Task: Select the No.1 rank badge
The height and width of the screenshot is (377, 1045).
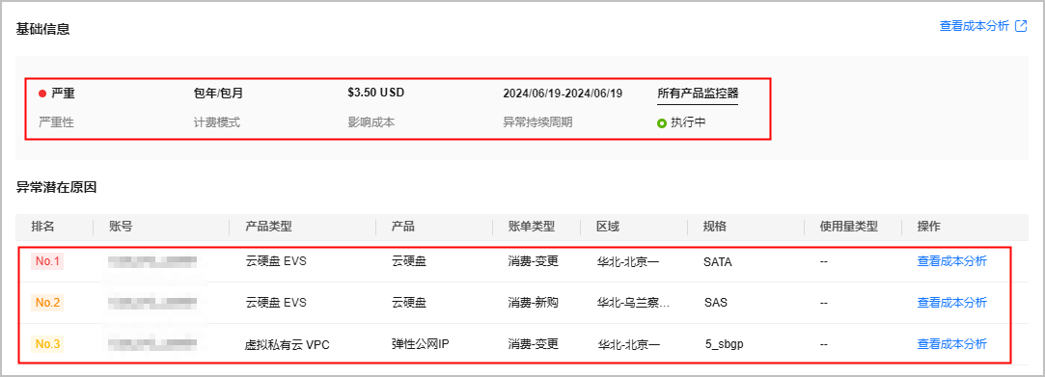Action: [x=47, y=261]
